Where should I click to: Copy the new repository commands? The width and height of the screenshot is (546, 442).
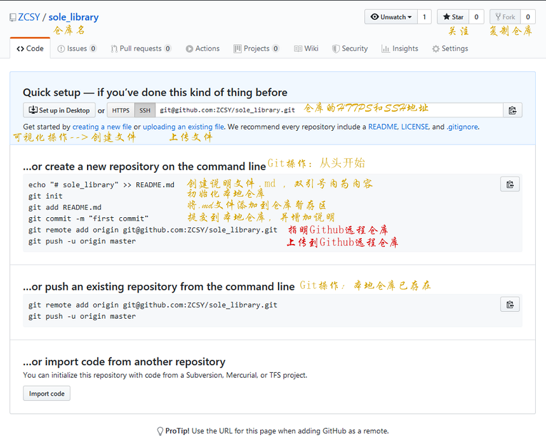pyautogui.click(x=510, y=184)
